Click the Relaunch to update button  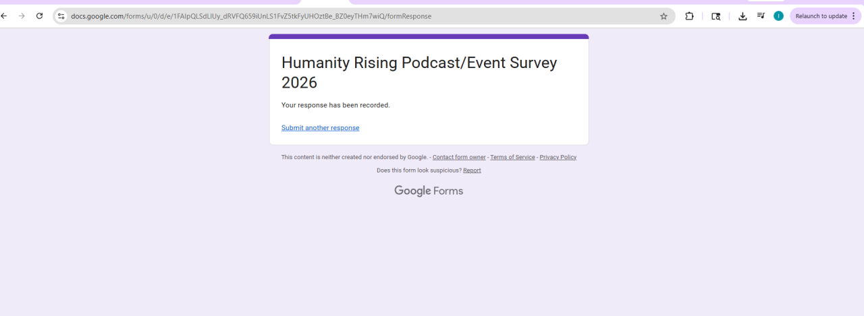821,16
